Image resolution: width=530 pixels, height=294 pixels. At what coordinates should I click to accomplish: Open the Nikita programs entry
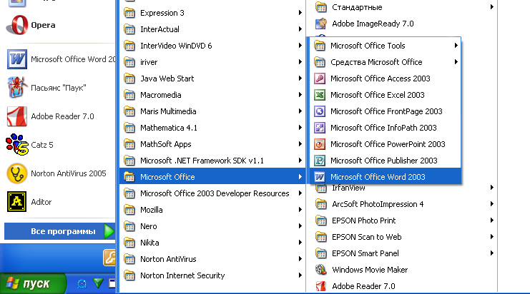point(212,243)
